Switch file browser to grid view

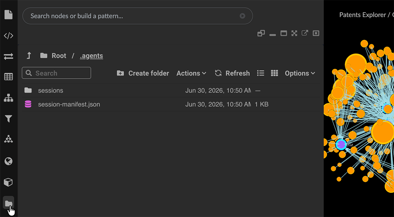[274, 73]
